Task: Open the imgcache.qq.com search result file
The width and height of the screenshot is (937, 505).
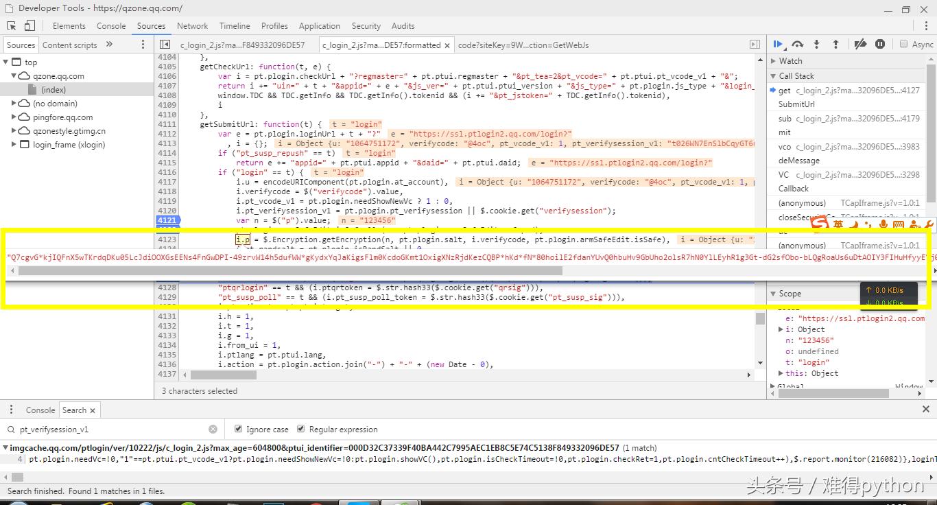Action: coord(314,447)
